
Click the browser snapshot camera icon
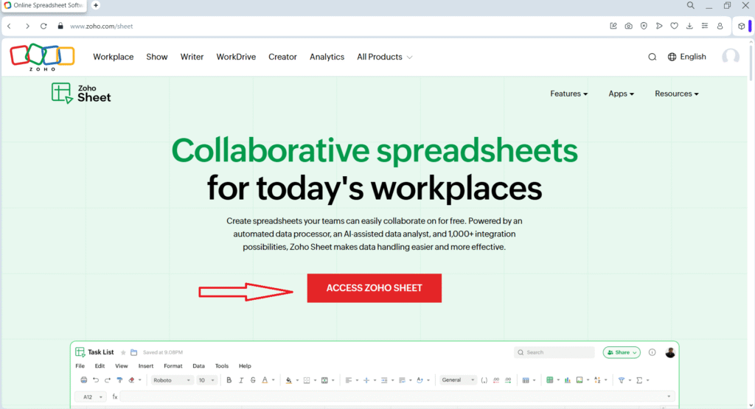tap(628, 26)
